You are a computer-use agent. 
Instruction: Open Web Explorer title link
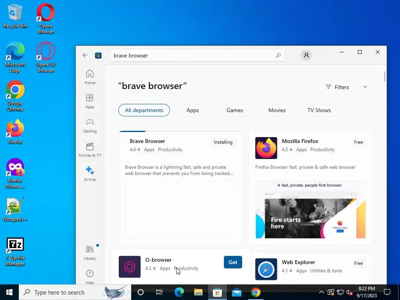(298, 262)
